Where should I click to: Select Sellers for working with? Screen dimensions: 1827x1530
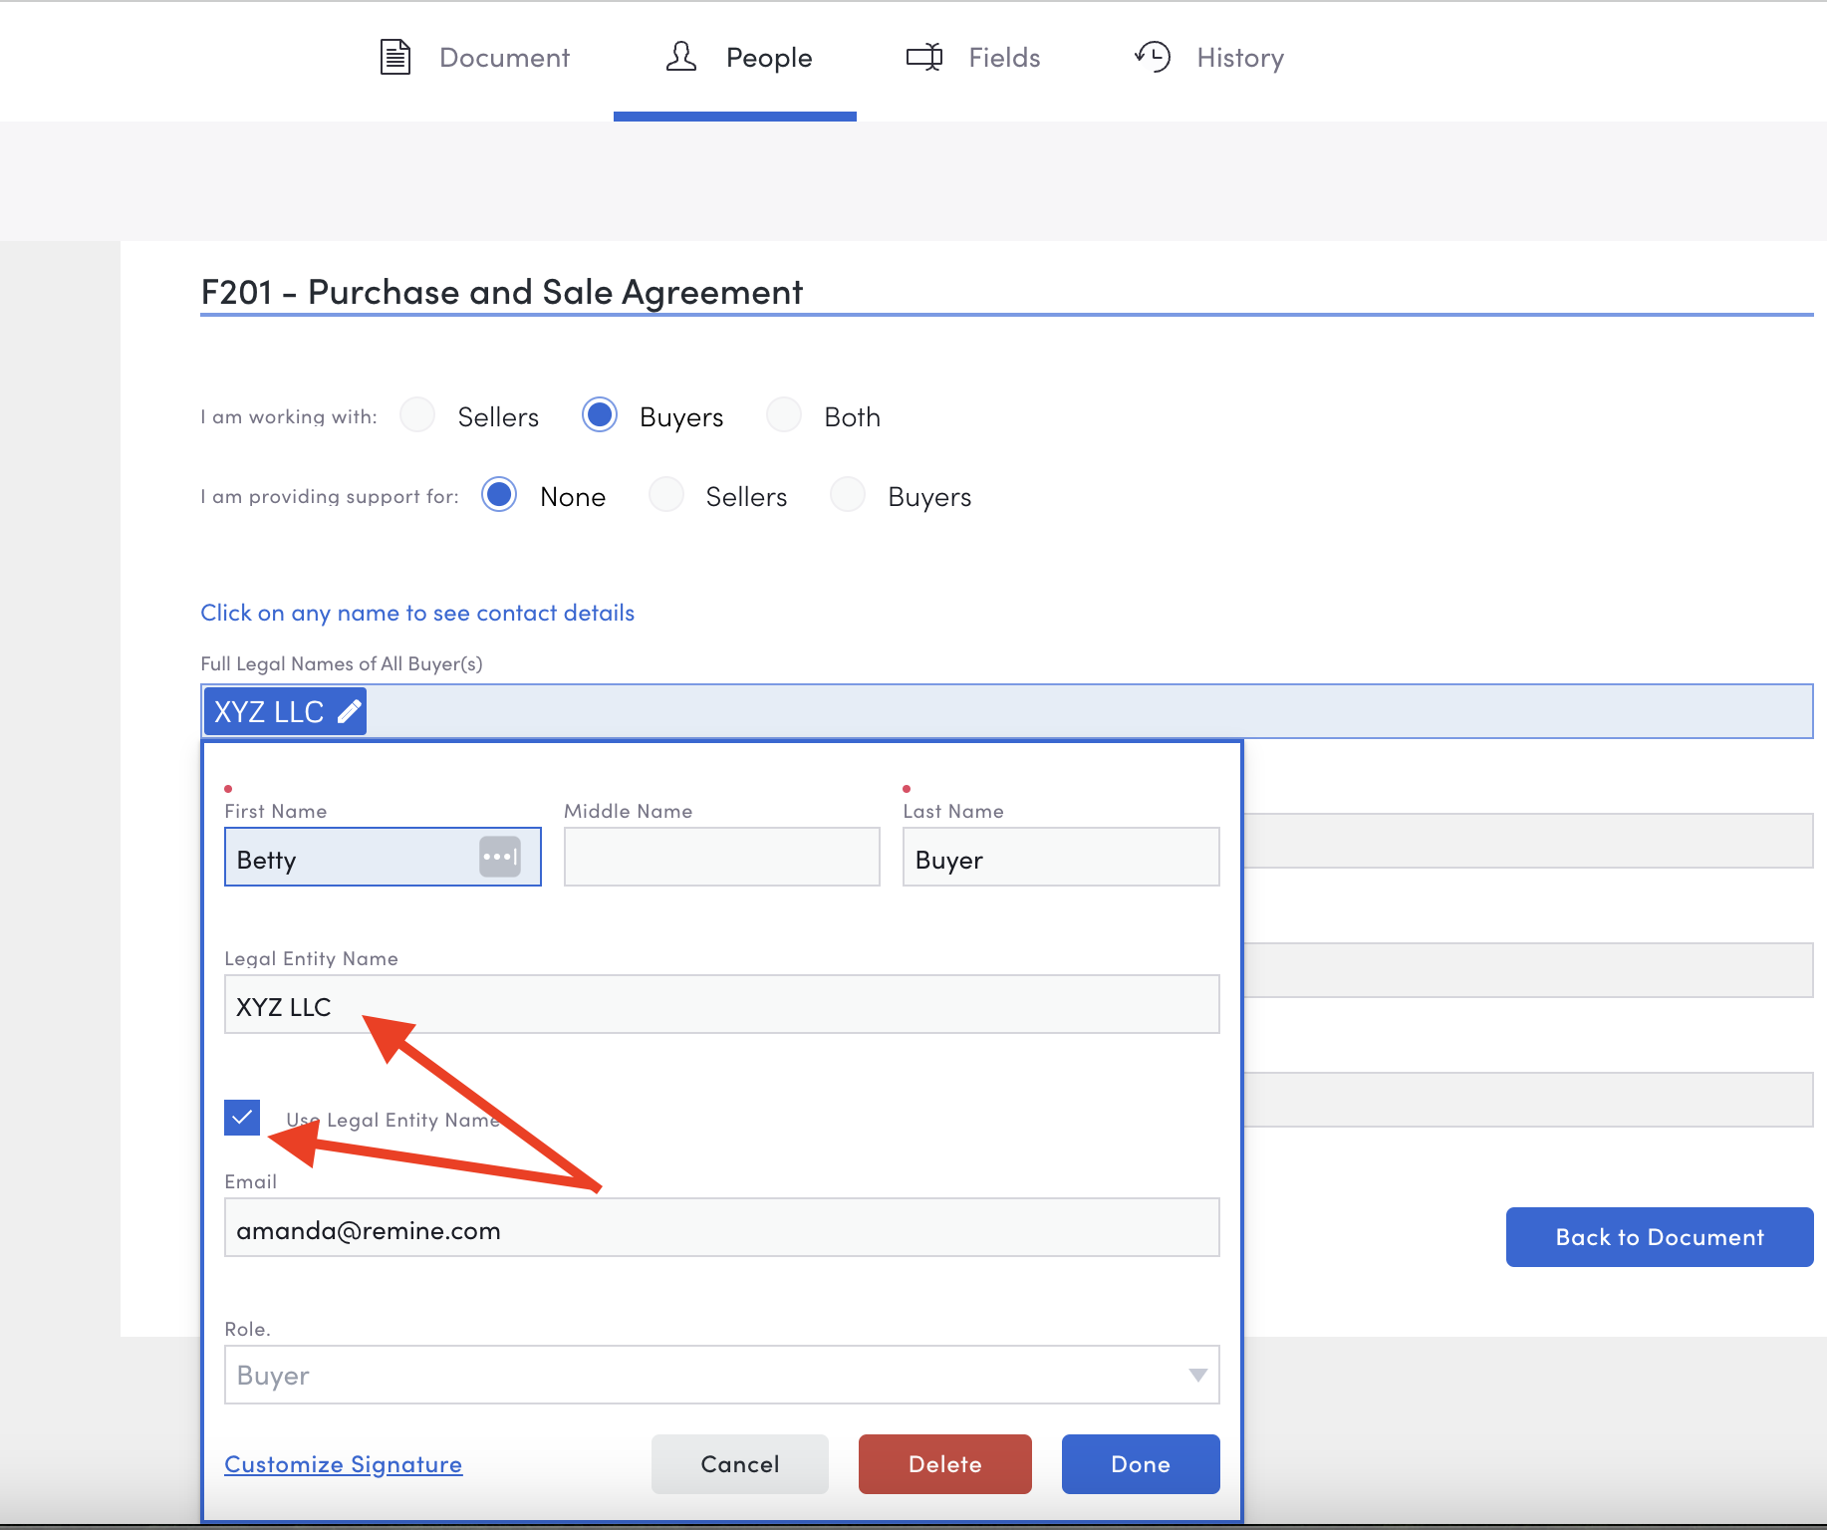(x=417, y=414)
